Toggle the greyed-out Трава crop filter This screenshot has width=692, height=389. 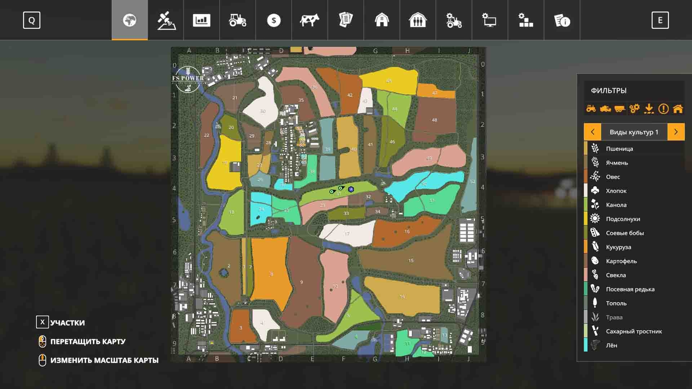[x=614, y=317]
